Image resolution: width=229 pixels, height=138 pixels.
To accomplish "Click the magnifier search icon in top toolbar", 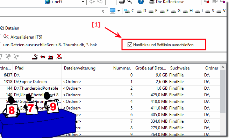I will [x=130, y=2].
